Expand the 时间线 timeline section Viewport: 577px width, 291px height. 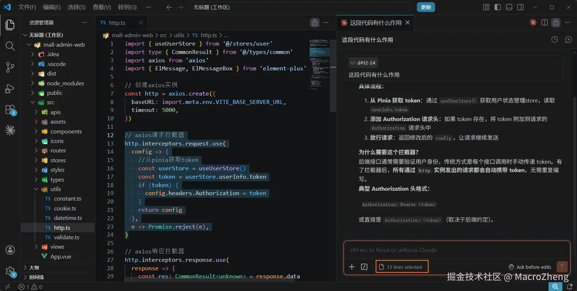58,277
